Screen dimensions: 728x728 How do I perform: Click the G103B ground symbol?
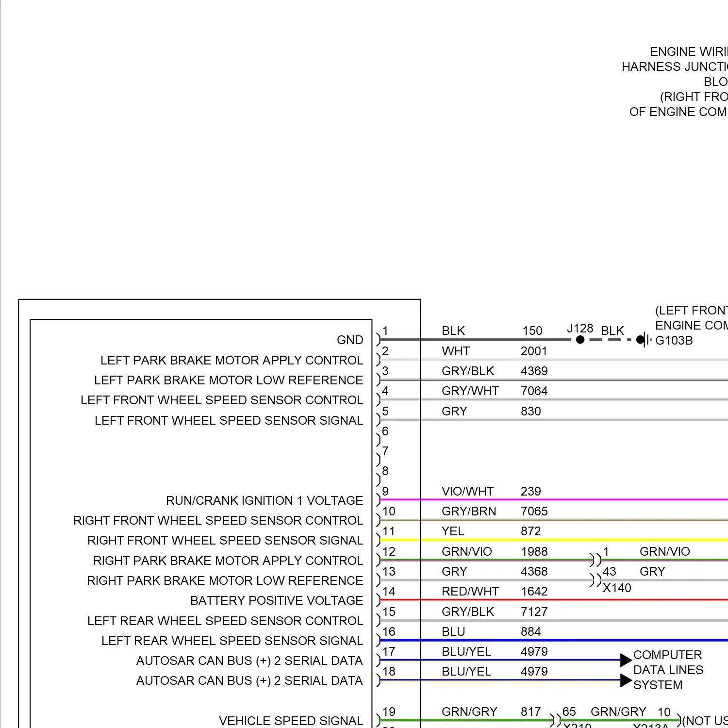coord(644,339)
